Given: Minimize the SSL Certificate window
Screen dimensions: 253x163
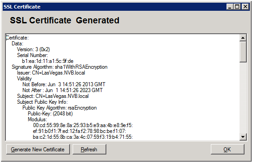Looking at the screenshot, I should tap(230, 7).
